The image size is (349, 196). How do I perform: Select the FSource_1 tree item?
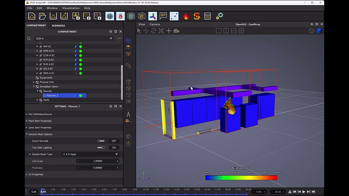click(x=64, y=96)
